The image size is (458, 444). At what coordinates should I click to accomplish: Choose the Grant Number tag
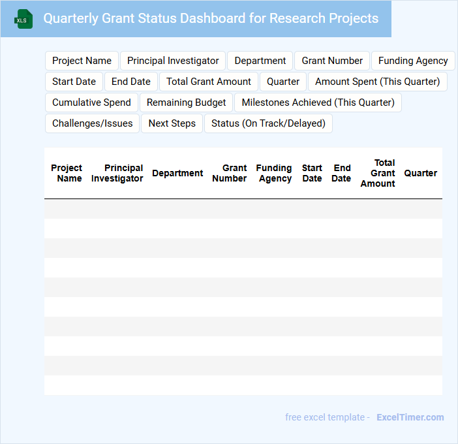[331, 61]
